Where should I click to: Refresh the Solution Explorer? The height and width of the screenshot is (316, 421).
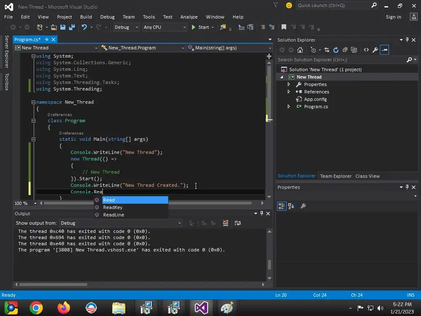pos(336,50)
